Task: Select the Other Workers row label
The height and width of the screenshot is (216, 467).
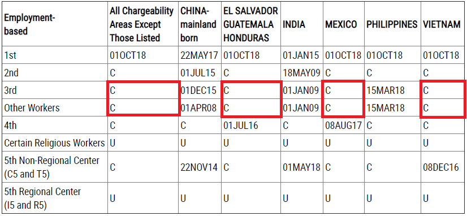Action: pos(32,107)
